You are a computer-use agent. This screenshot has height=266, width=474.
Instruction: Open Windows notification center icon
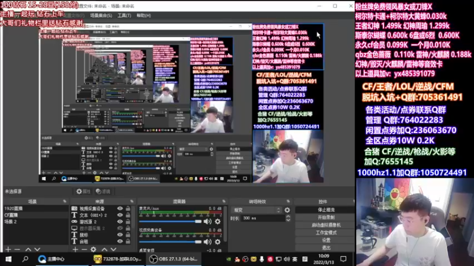pyautogui.click(x=343, y=259)
